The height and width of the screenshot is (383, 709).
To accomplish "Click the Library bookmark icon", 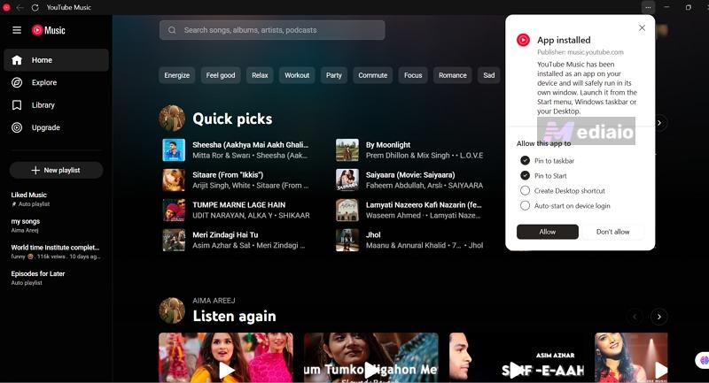I will pos(17,105).
